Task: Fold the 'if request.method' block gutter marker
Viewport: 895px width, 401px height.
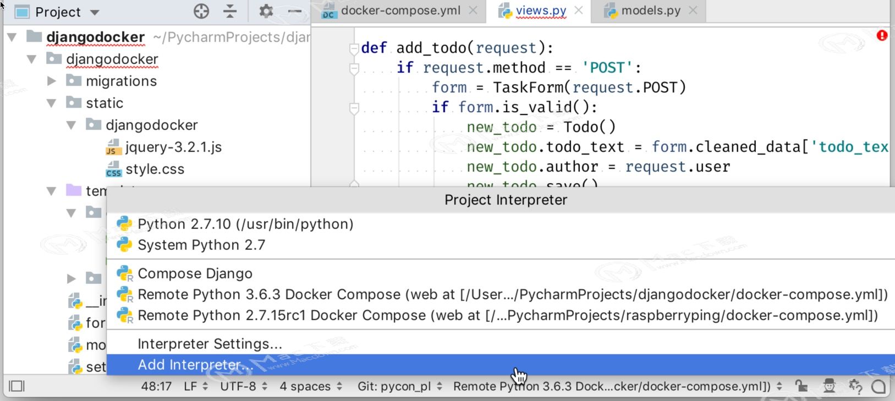Action: [354, 69]
